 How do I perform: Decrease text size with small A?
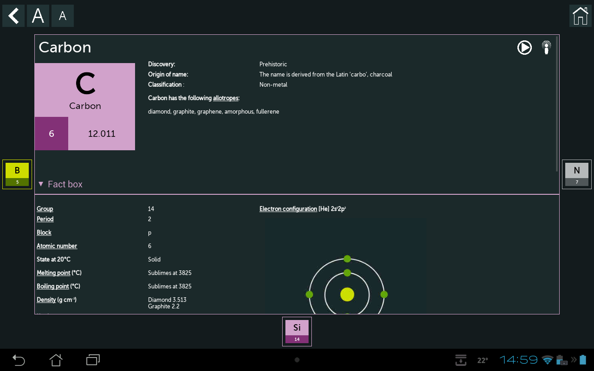(63, 16)
